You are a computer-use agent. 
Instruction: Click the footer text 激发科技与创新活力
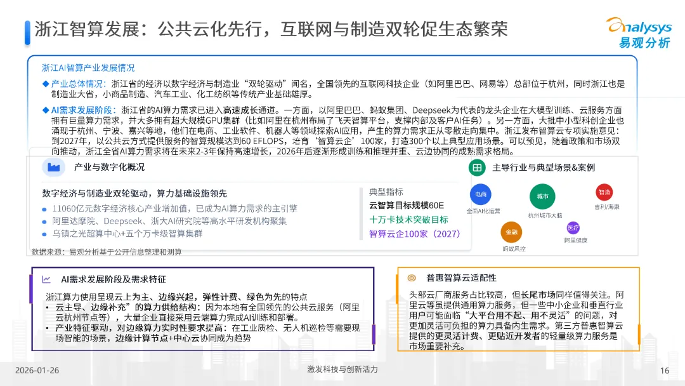[x=342, y=369]
